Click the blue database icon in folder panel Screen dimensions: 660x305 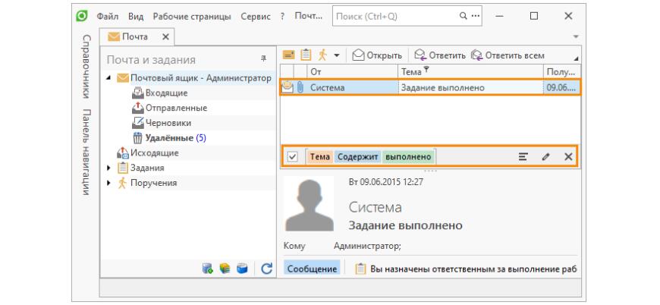(x=242, y=269)
